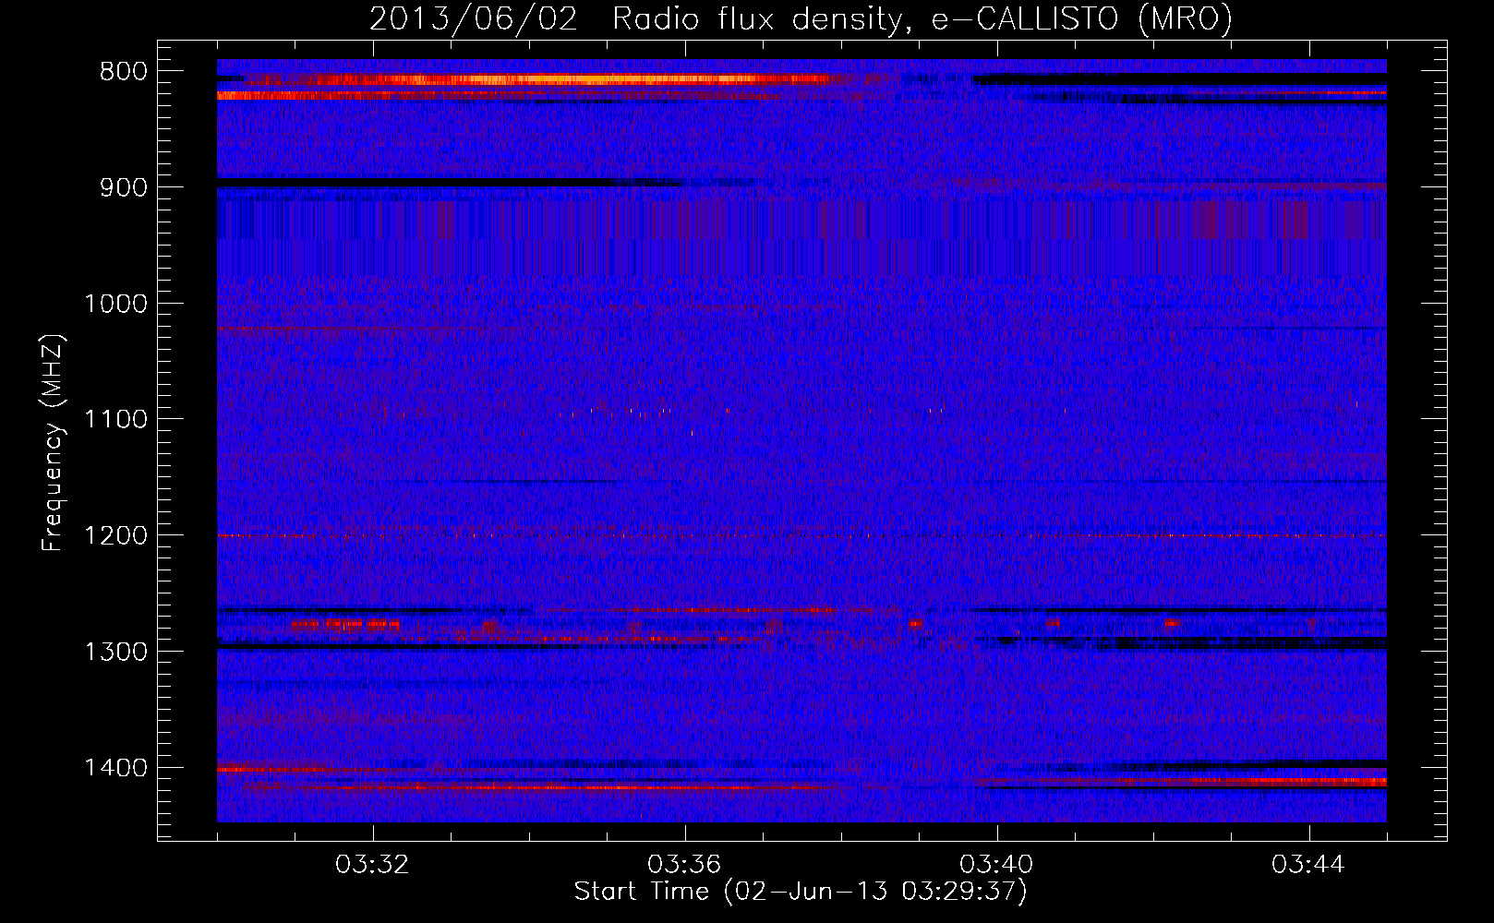Click the red burst near 1280 MHz around 03:31
1494x923 pixels.
click(x=345, y=625)
